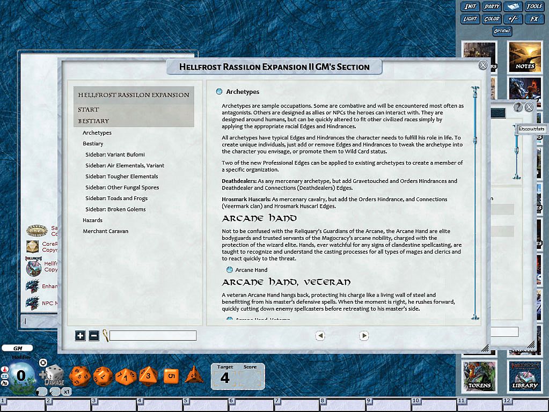Select Merchant Caravan in the index
Viewport: 549px width, 412px height.
[x=105, y=231]
